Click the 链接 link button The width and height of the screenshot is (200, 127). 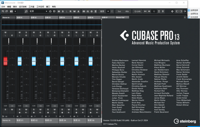[102, 11]
